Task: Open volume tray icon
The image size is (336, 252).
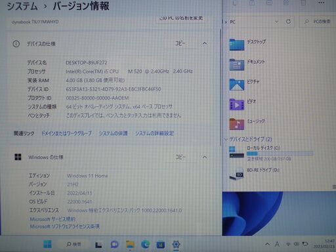Action: (x=297, y=244)
